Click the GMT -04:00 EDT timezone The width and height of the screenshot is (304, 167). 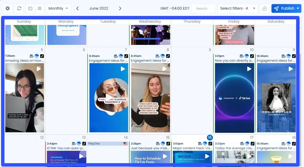click(x=175, y=9)
